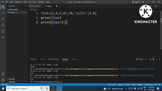
Task: Open notifications bell in status bar
Action: click(159, 85)
